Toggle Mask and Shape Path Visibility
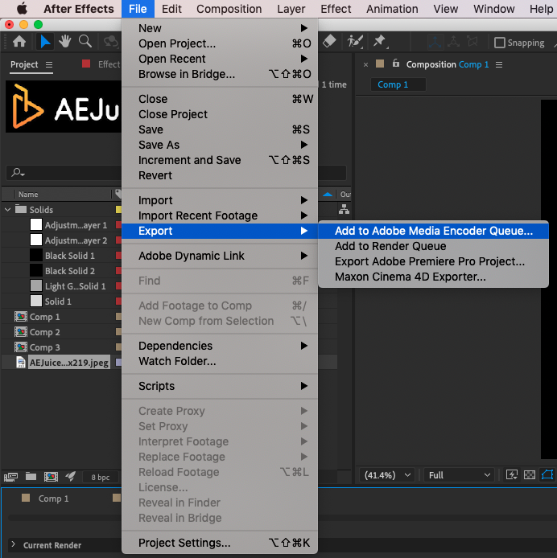557x558 pixels. coord(547,474)
